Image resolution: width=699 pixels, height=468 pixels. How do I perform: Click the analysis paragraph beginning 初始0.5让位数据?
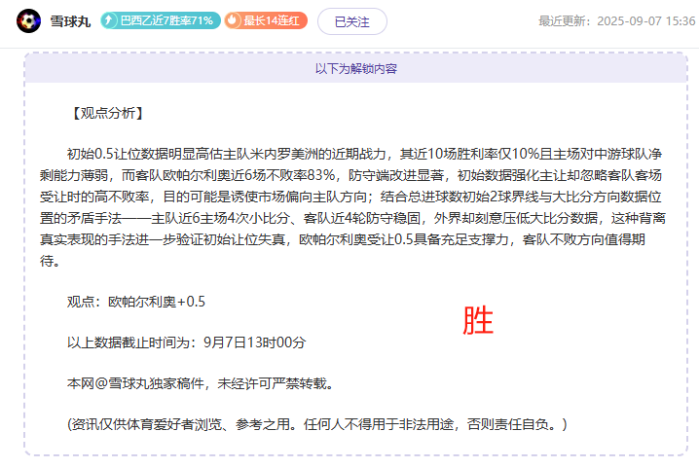(x=352, y=207)
